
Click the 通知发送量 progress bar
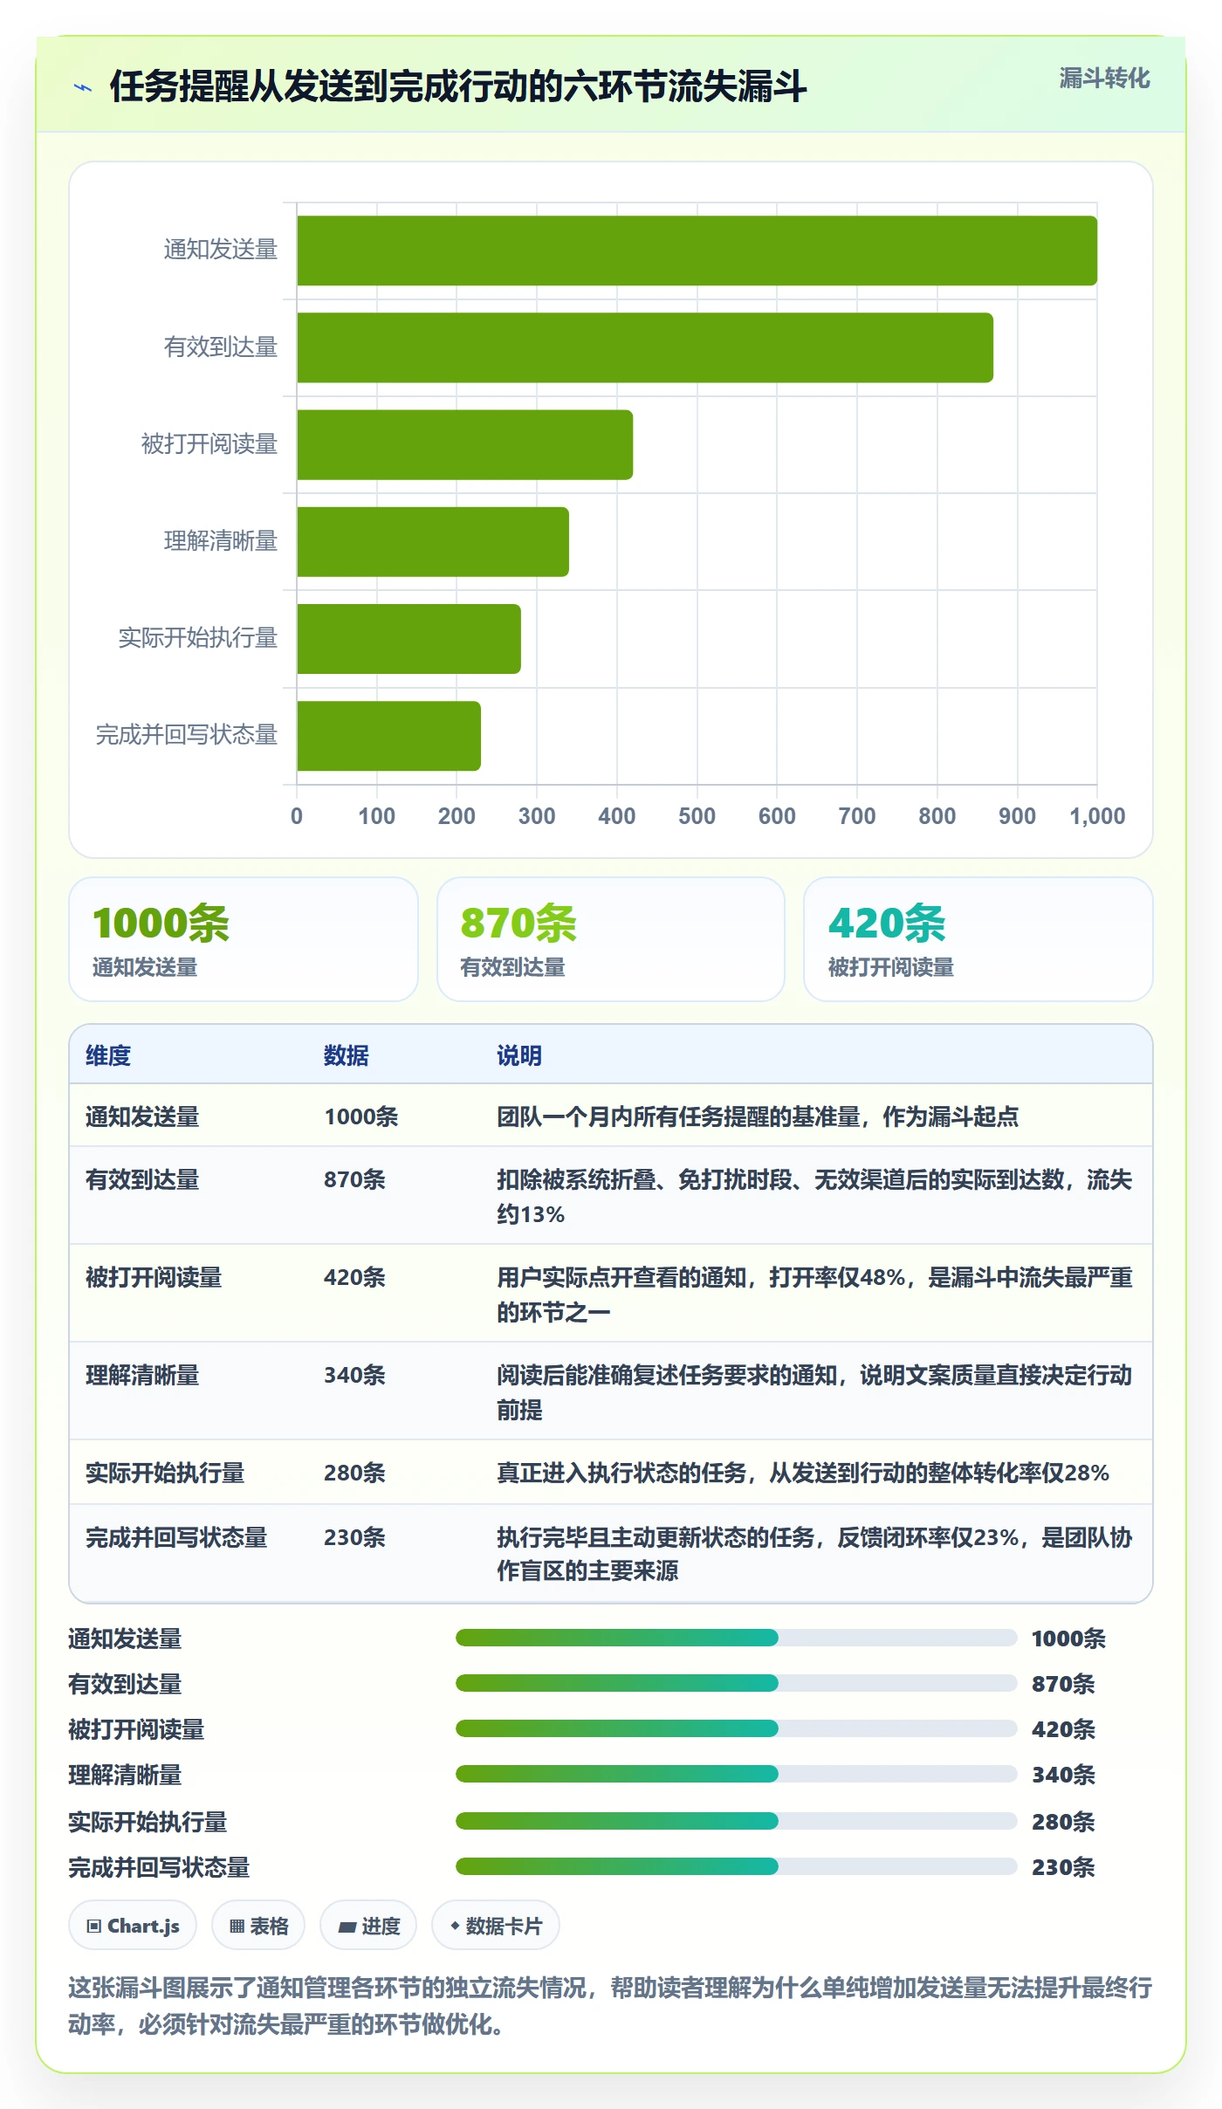[x=736, y=1638]
